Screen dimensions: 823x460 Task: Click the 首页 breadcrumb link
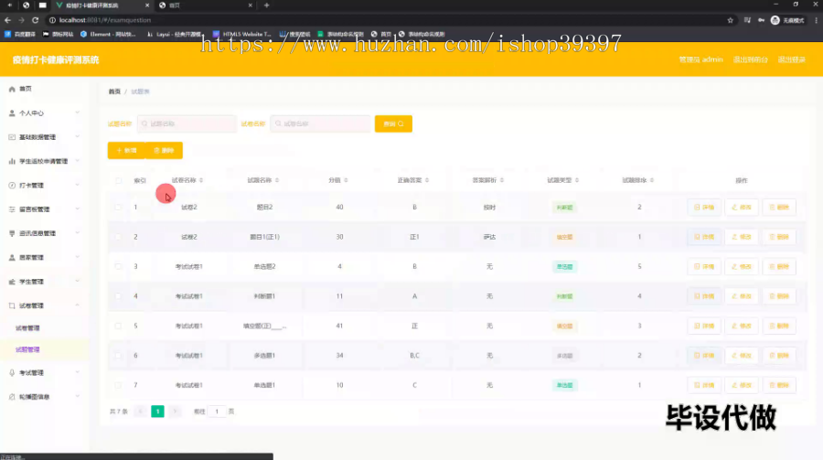114,91
